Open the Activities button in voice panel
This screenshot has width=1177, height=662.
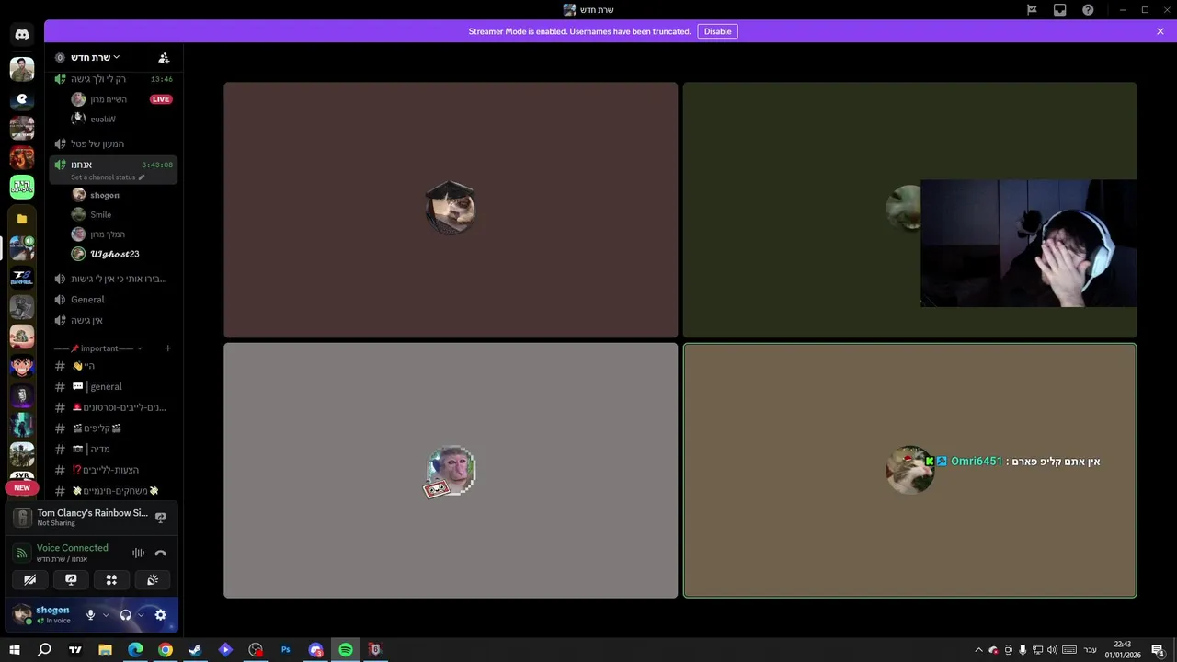tap(111, 579)
